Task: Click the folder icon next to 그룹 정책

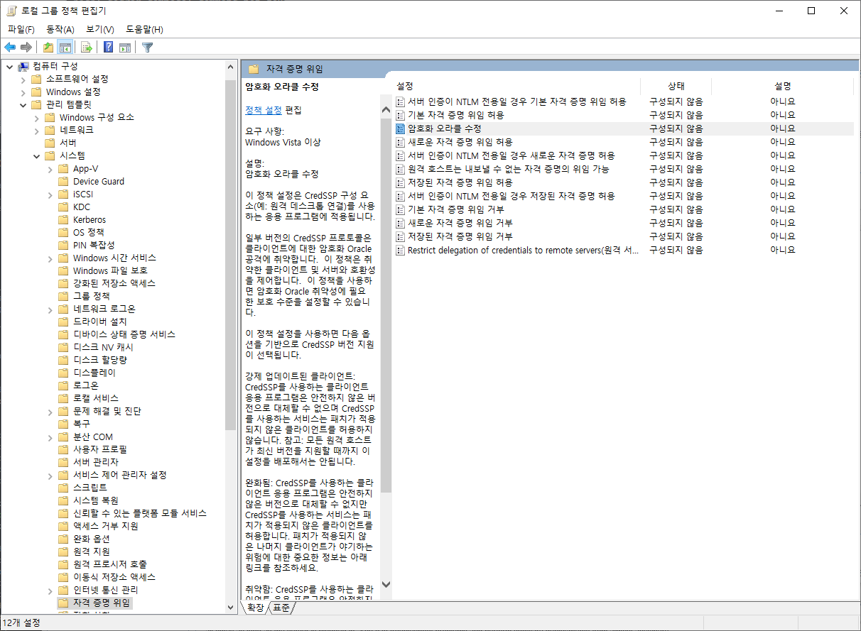Action: click(x=63, y=296)
